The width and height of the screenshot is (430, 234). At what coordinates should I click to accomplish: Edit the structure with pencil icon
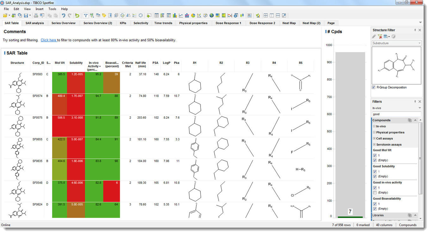(x=374, y=36)
